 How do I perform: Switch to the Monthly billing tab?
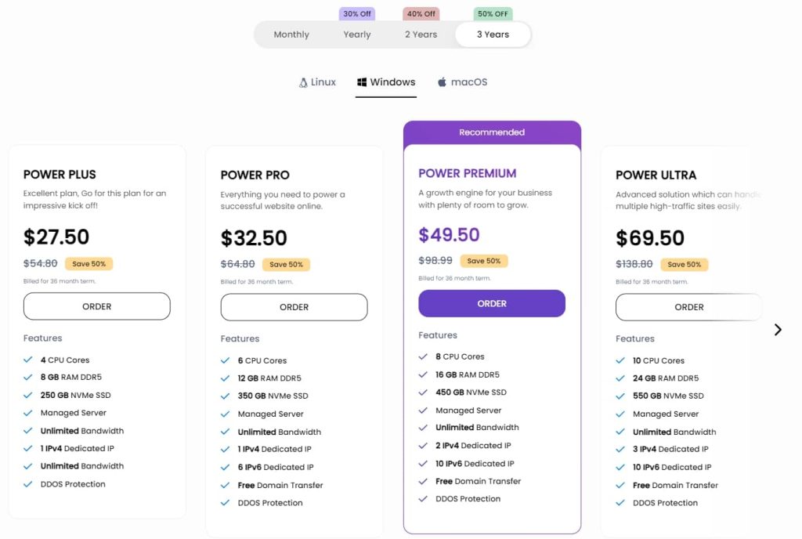(291, 34)
